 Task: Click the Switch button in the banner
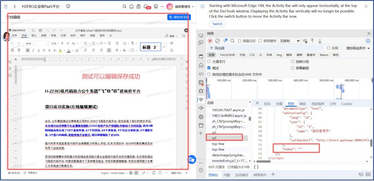pyautogui.click(x=217, y=24)
